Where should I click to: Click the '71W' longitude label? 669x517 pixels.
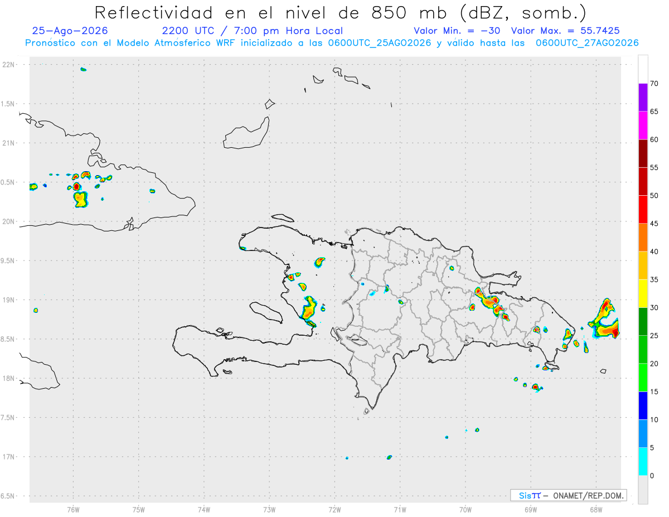pyautogui.click(x=400, y=509)
